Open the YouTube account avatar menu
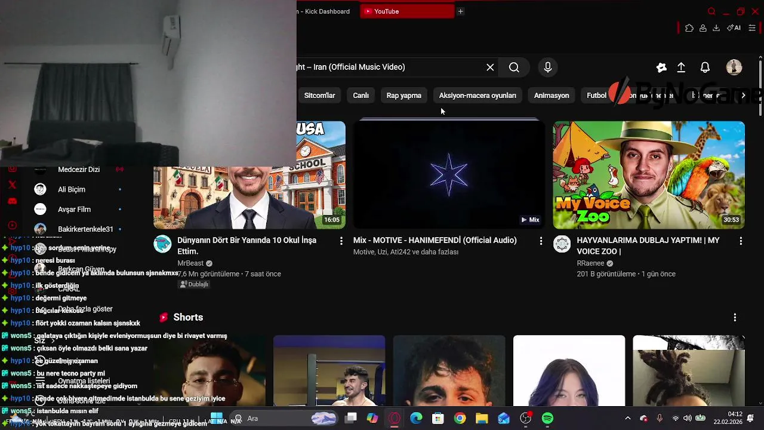The image size is (764, 430). coord(734,67)
